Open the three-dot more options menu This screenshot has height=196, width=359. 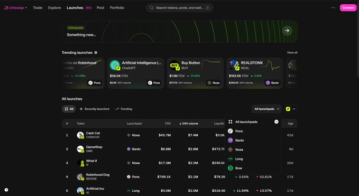pyautogui.click(x=333, y=7)
